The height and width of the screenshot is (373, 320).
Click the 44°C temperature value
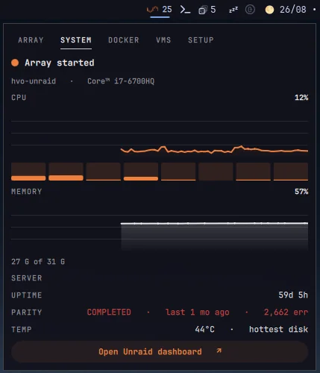[204, 329]
